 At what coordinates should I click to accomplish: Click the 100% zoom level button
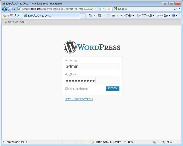coord(167,142)
